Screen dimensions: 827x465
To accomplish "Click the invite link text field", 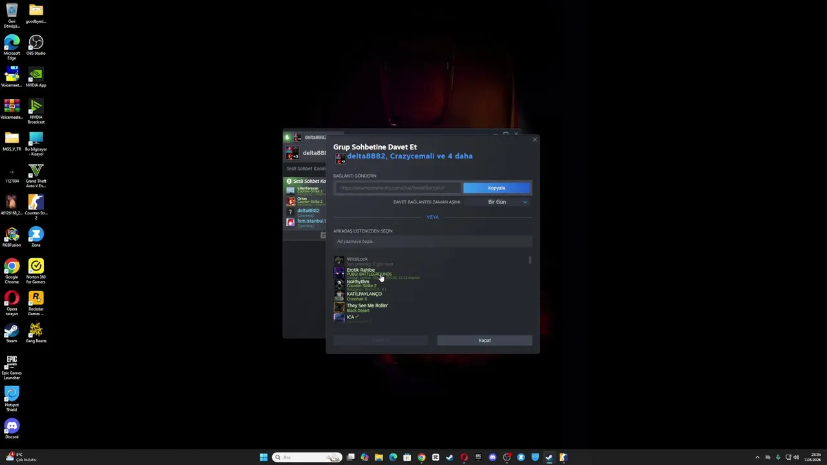I will tap(397, 188).
